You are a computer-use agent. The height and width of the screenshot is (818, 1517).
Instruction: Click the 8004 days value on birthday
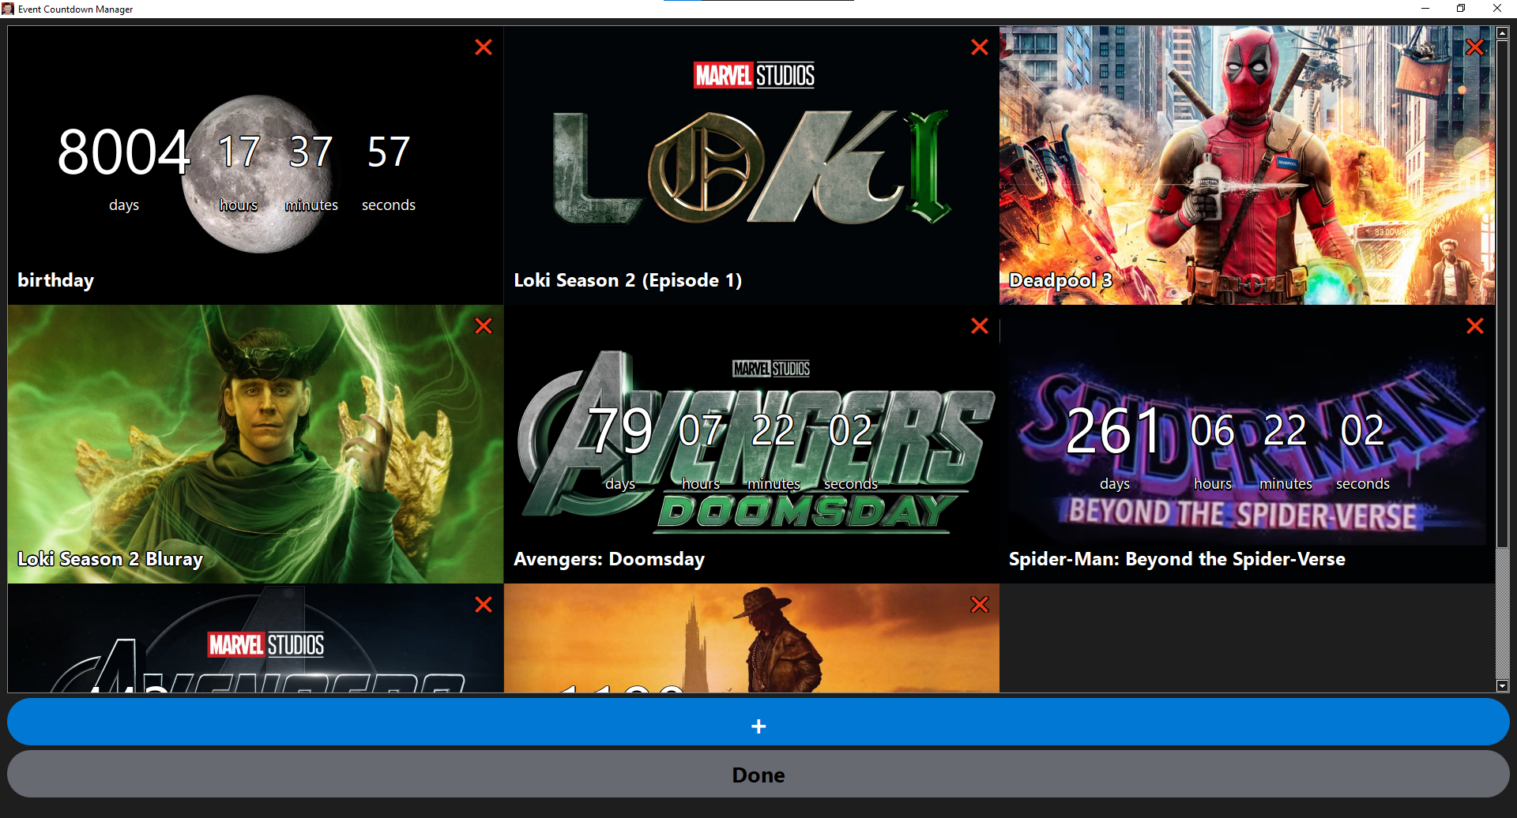[x=124, y=152]
